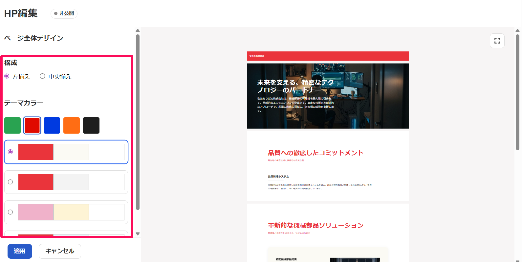Screen dimensions: 522x262
Task: Click the 非公開 status badge
Action: [x=64, y=13]
